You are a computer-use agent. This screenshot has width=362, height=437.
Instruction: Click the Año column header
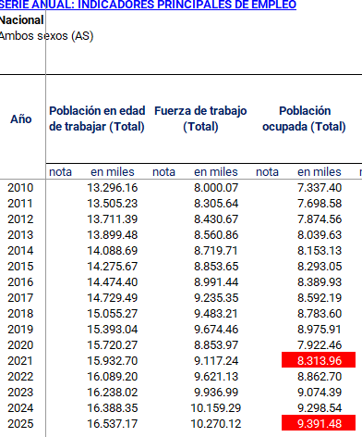21,119
